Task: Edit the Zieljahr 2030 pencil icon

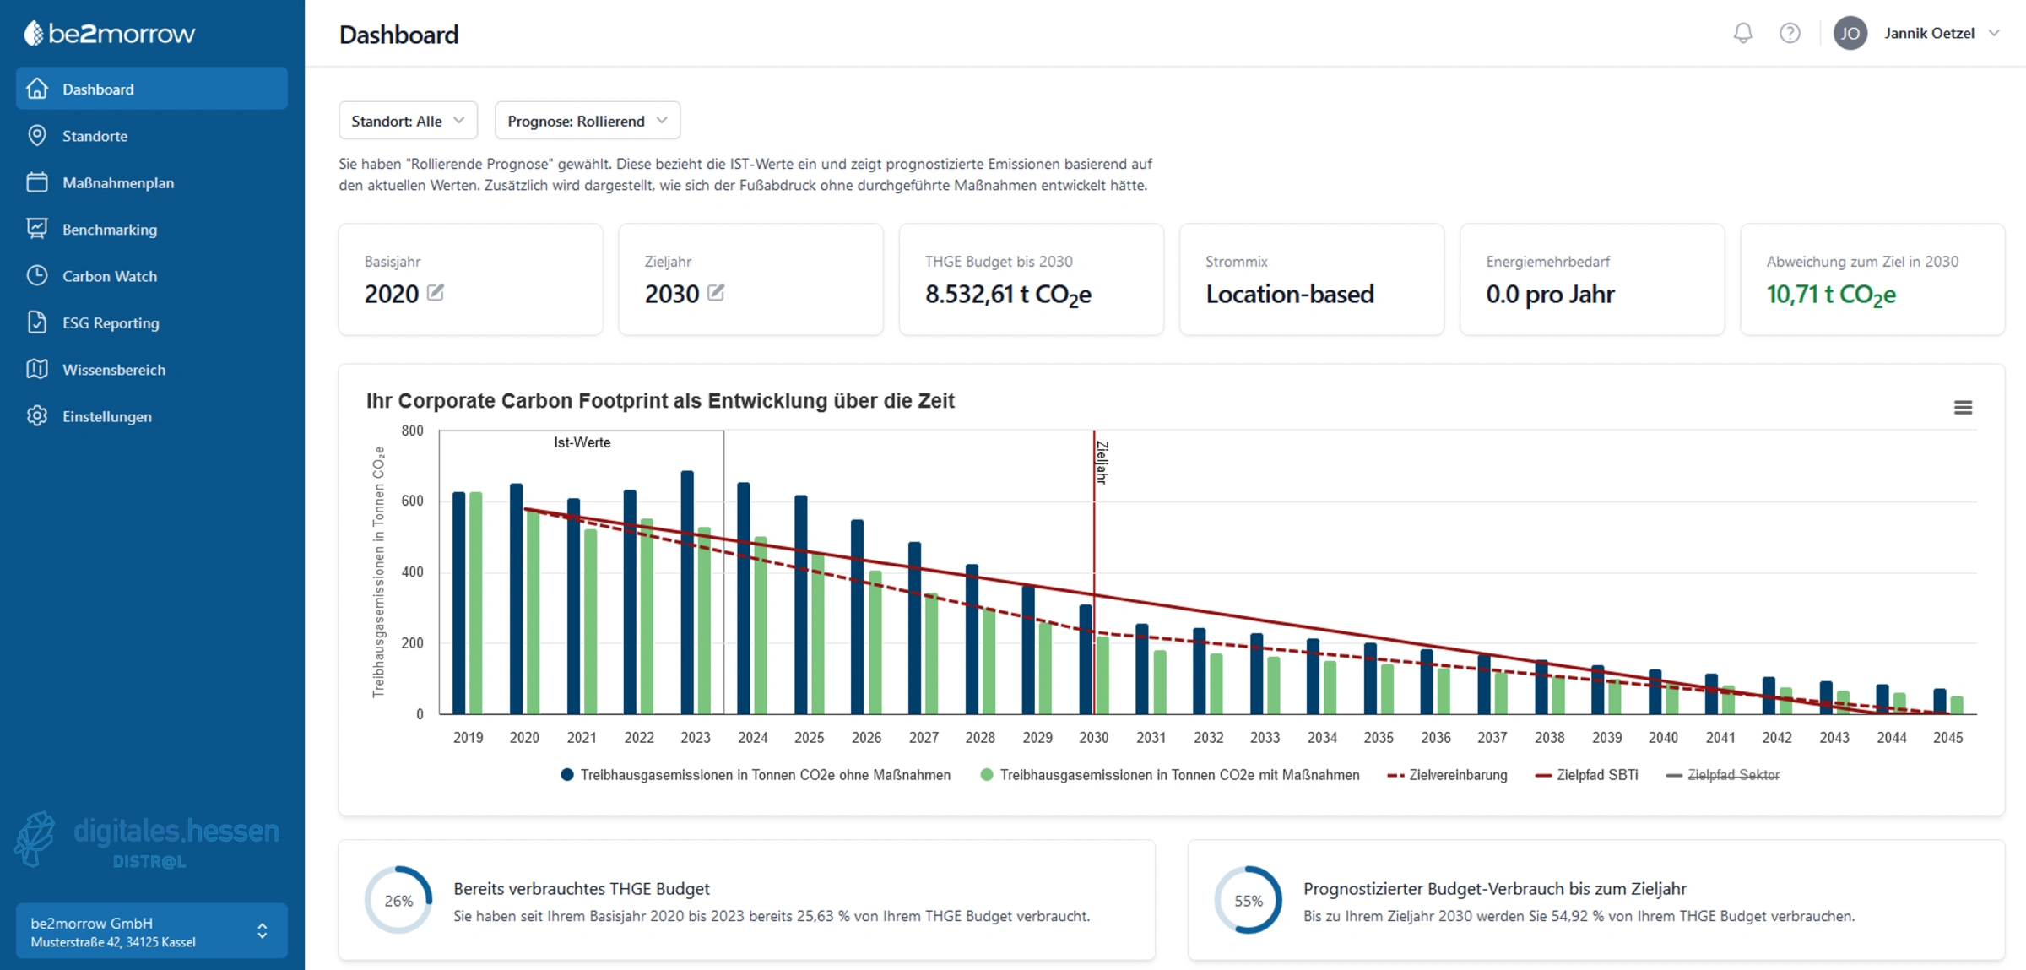Action: [716, 292]
